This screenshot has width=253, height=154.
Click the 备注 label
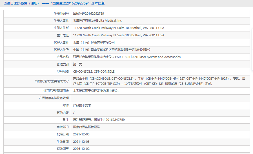pos(66,120)
